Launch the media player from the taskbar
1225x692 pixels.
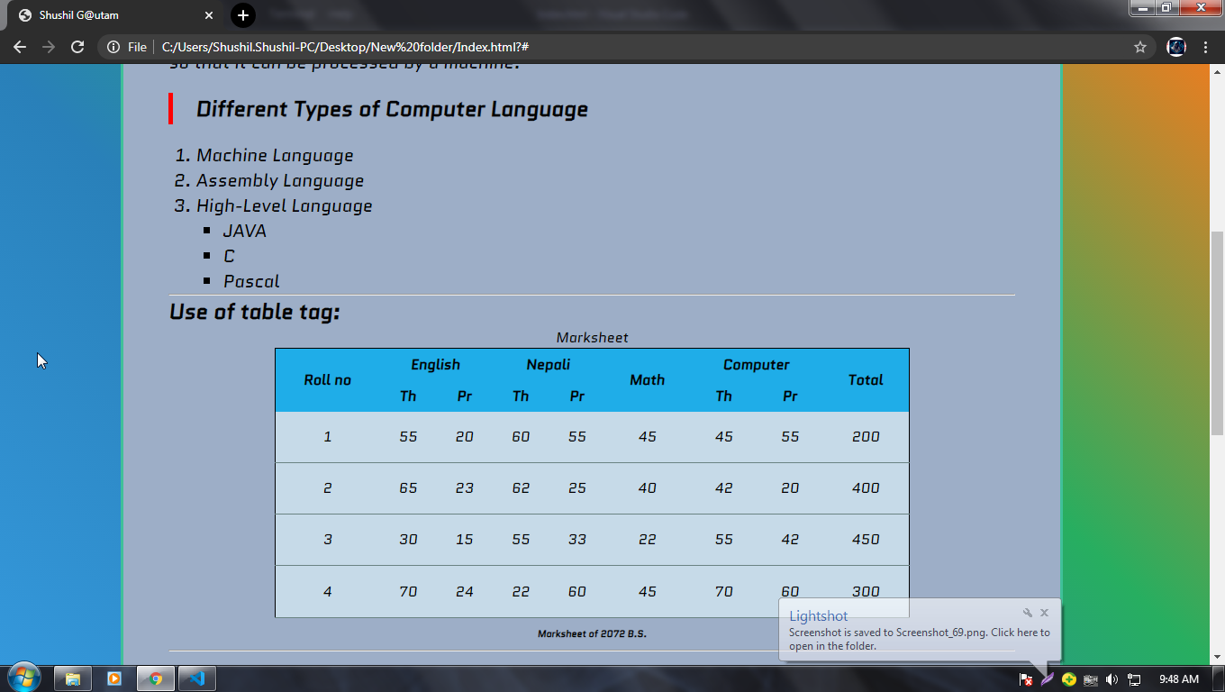(113, 678)
